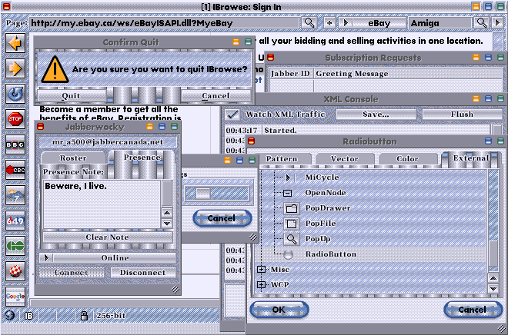
Task: Click Cancel in the small slider window
Action: pyautogui.click(x=222, y=218)
